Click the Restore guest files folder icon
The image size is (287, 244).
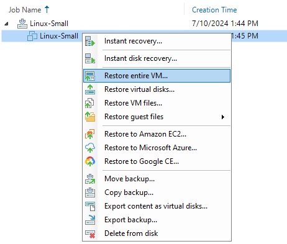pos(90,117)
